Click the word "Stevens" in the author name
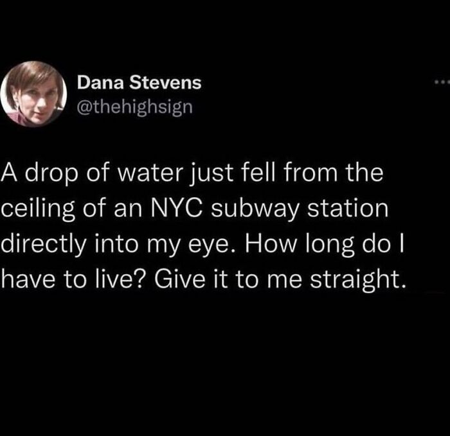The height and width of the screenshot is (436, 450). tap(165, 83)
